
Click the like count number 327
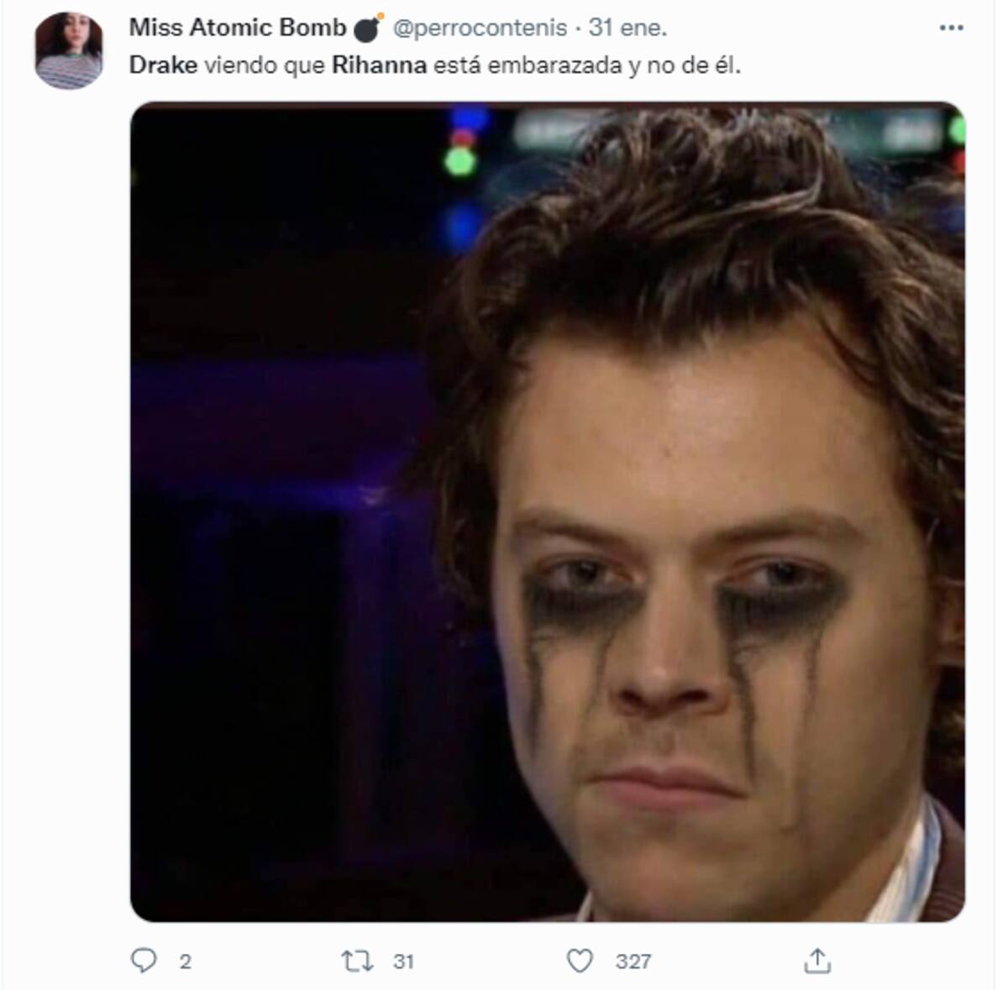tap(633, 961)
